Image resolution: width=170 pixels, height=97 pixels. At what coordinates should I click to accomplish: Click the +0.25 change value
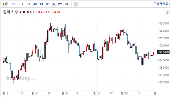(40, 12)
